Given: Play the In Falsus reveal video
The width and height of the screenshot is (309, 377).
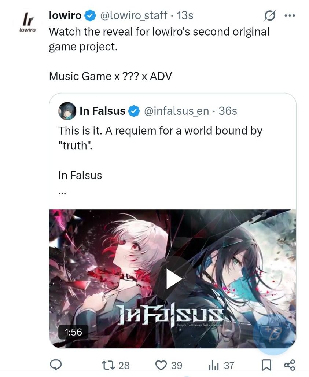Looking at the screenshot, I should click(174, 279).
